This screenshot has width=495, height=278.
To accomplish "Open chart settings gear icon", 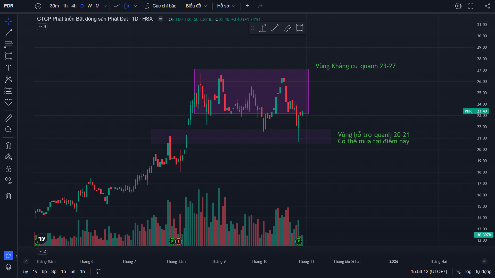I will tap(458, 6).
